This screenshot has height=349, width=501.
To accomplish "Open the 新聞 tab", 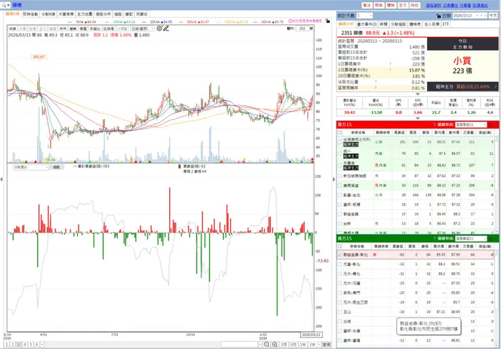I will (384, 24).
